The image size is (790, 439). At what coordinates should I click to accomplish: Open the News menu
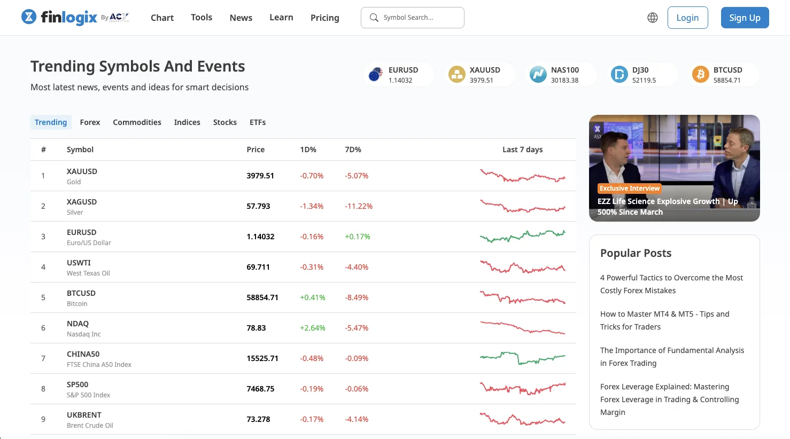[x=241, y=18]
